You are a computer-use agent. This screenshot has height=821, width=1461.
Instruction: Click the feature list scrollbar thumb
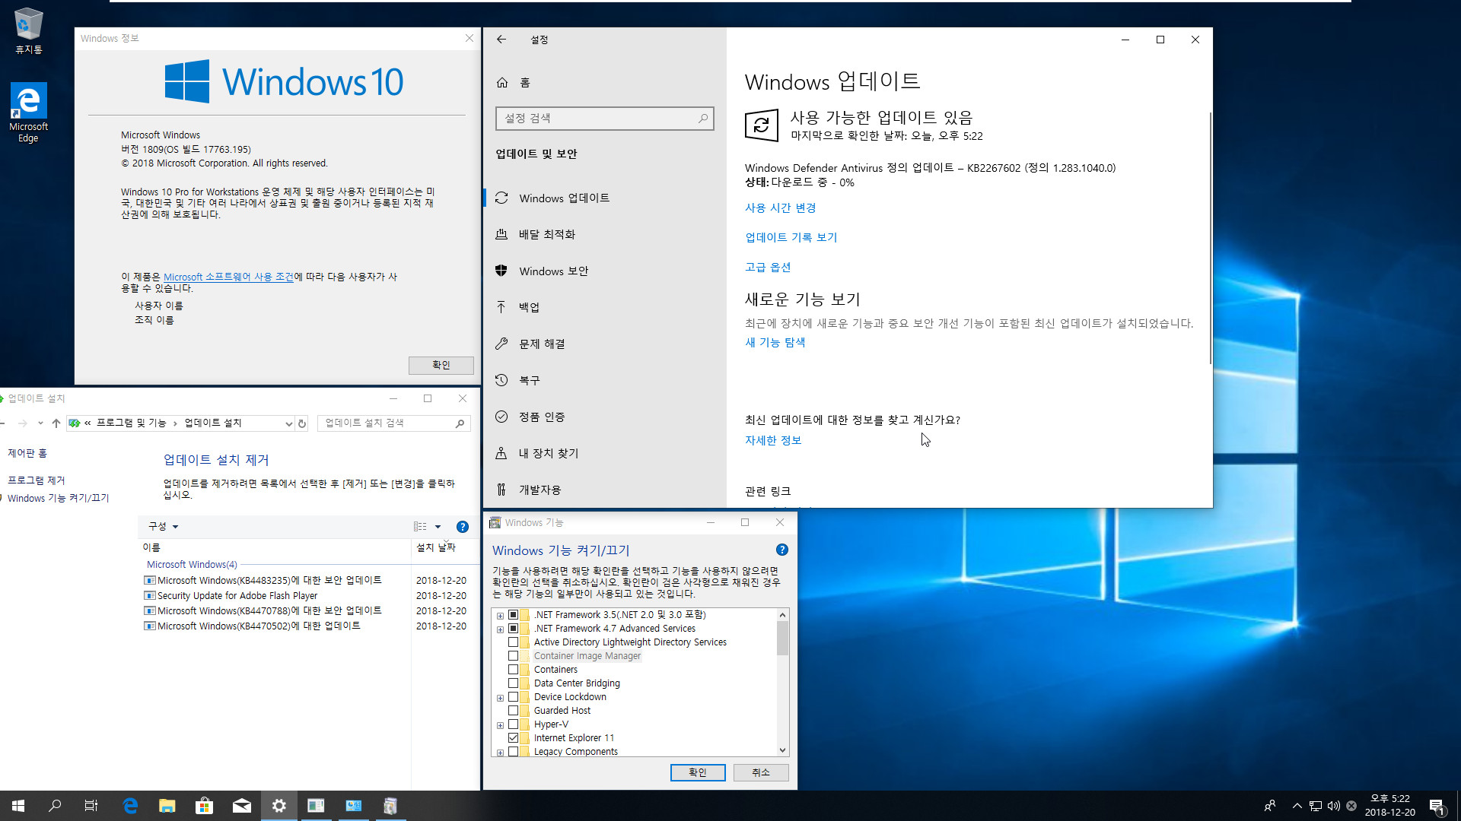point(782,638)
